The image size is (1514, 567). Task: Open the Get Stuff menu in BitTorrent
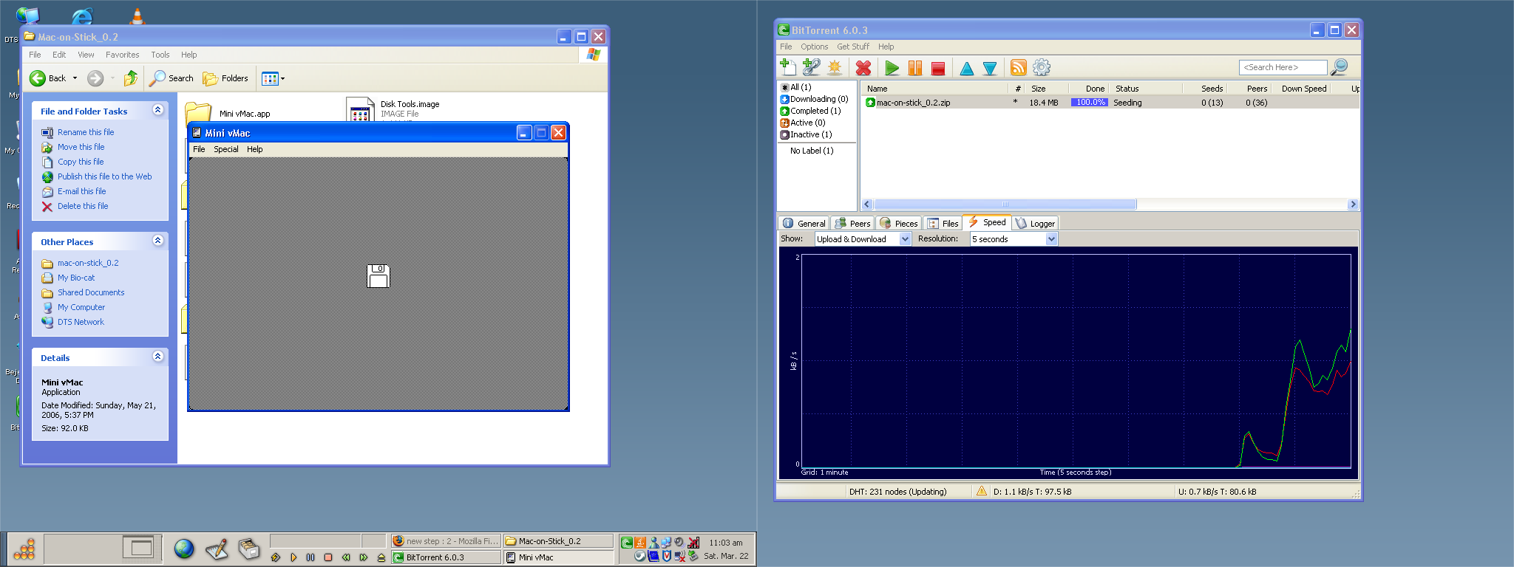click(853, 47)
